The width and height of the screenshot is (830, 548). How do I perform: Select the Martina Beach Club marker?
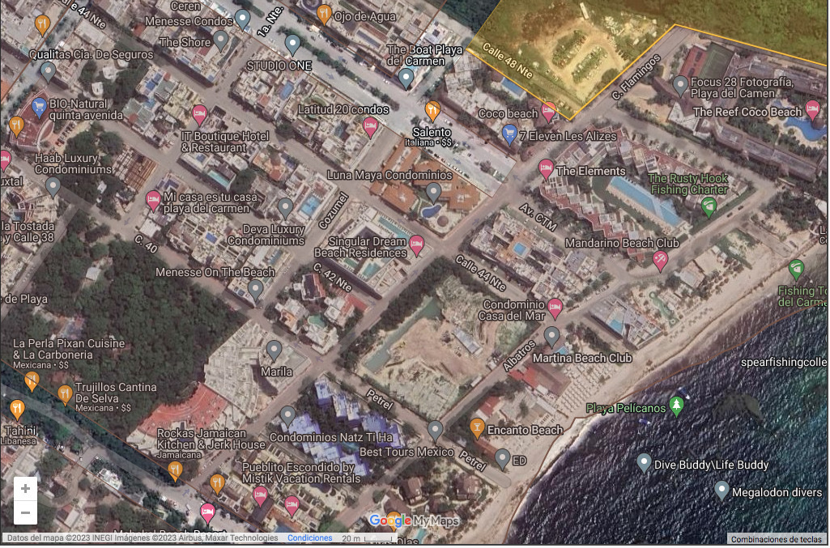click(x=551, y=336)
